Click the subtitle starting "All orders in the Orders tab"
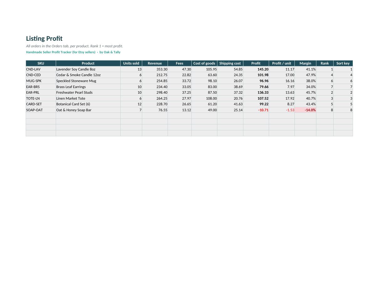The height and width of the screenshot is (293, 379). pos(75,46)
